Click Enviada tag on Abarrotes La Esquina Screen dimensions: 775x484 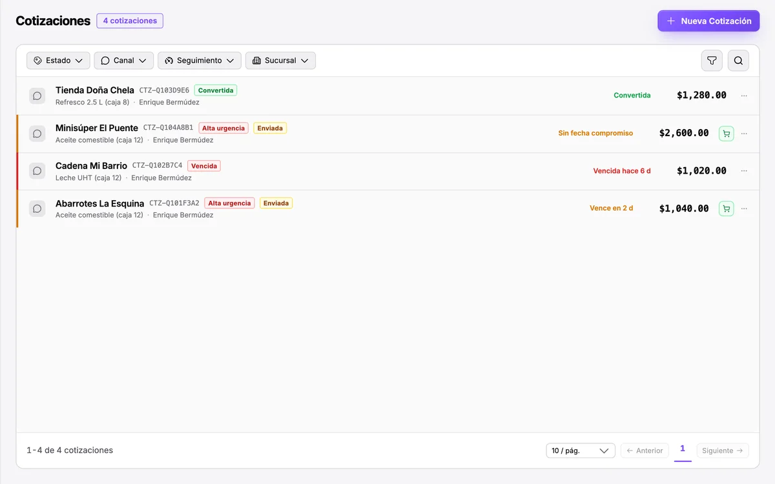pyautogui.click(x=276, y=203)
